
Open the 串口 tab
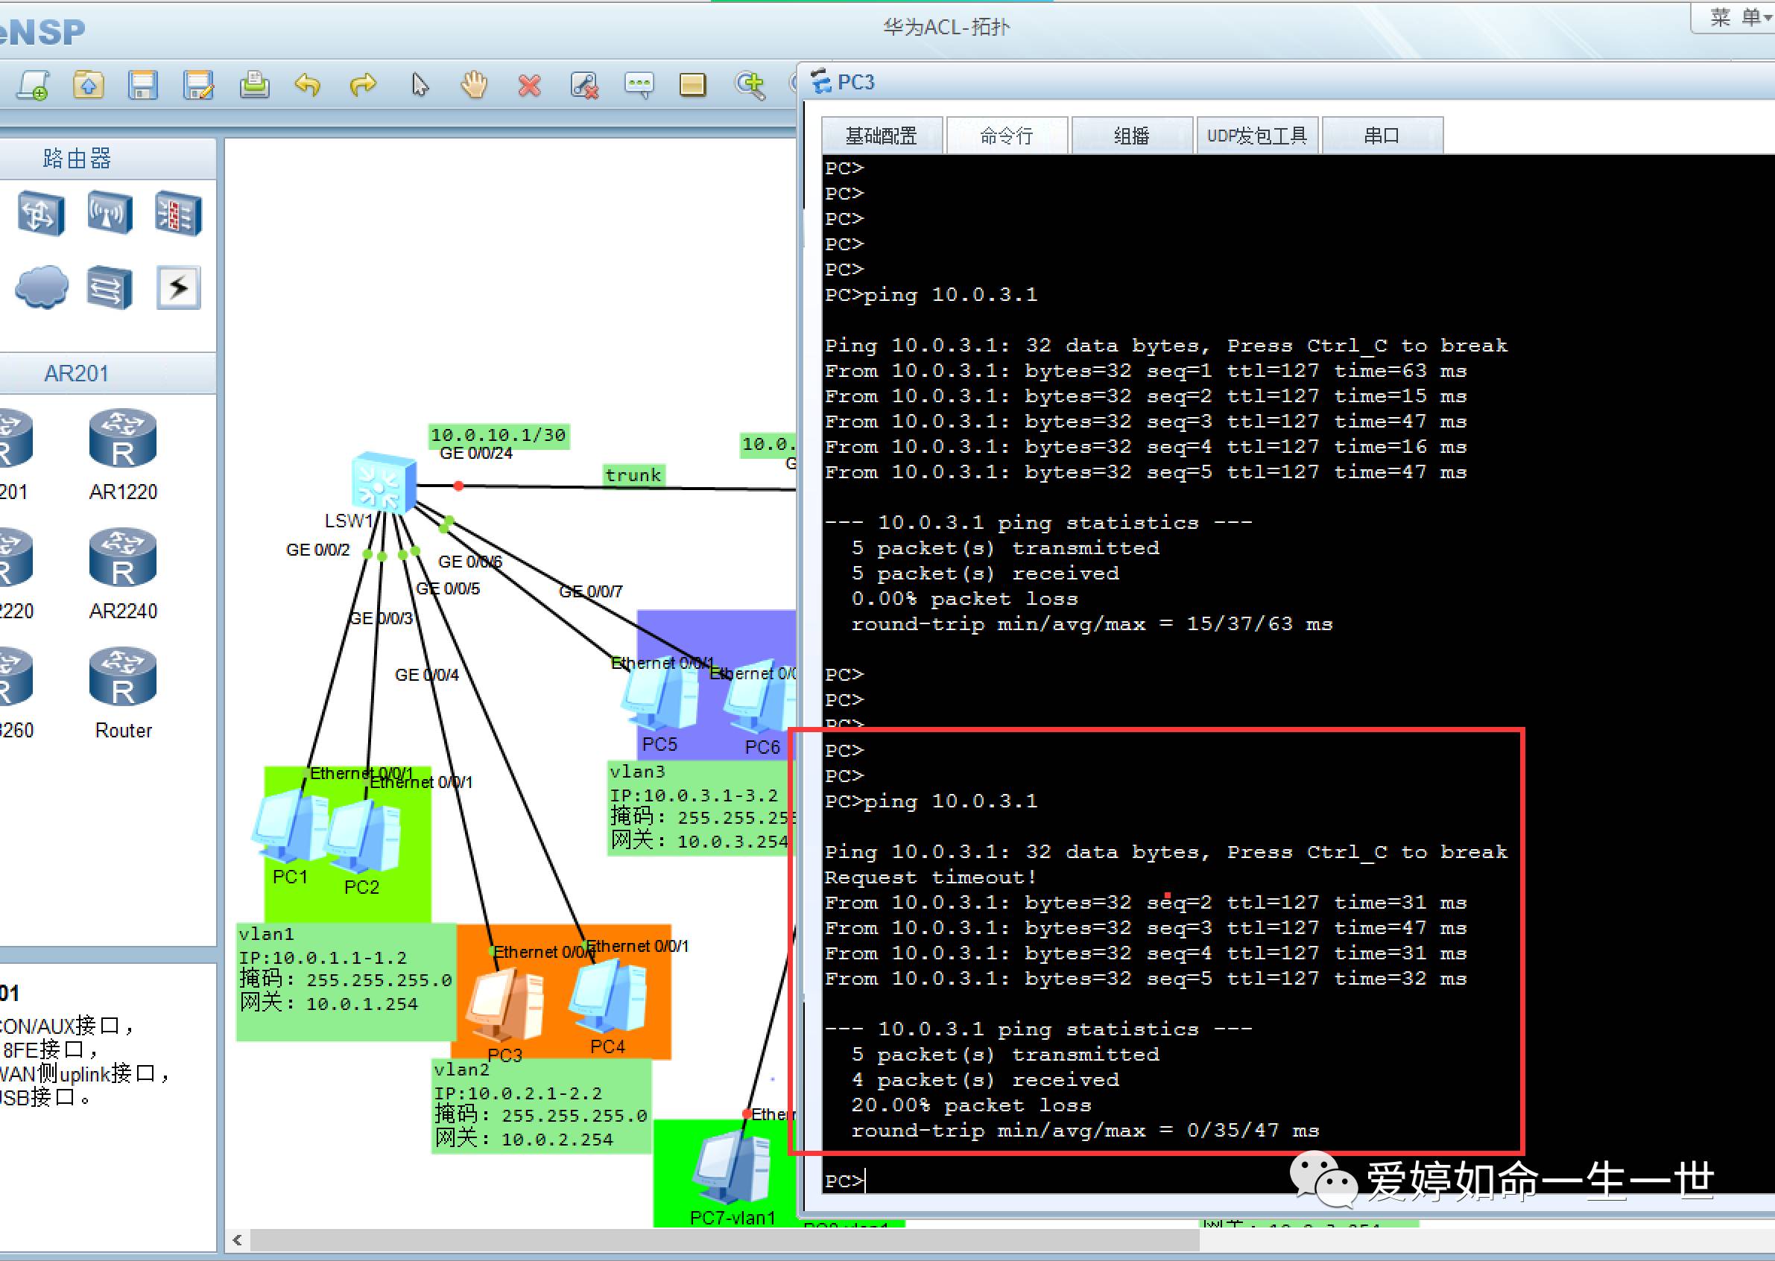[1381, 136]
